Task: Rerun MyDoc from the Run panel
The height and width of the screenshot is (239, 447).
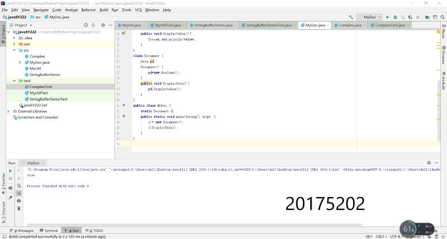Action: coord(11,171)
